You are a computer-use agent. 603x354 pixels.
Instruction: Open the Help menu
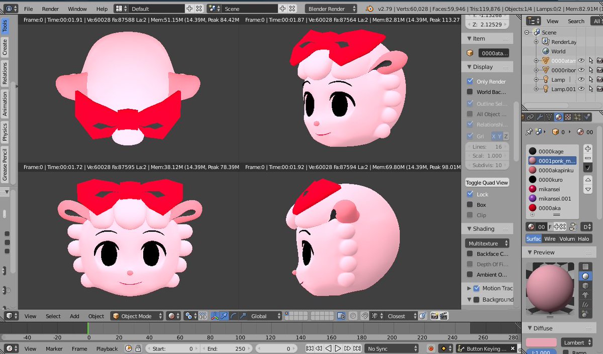click(x=102, y=9)
